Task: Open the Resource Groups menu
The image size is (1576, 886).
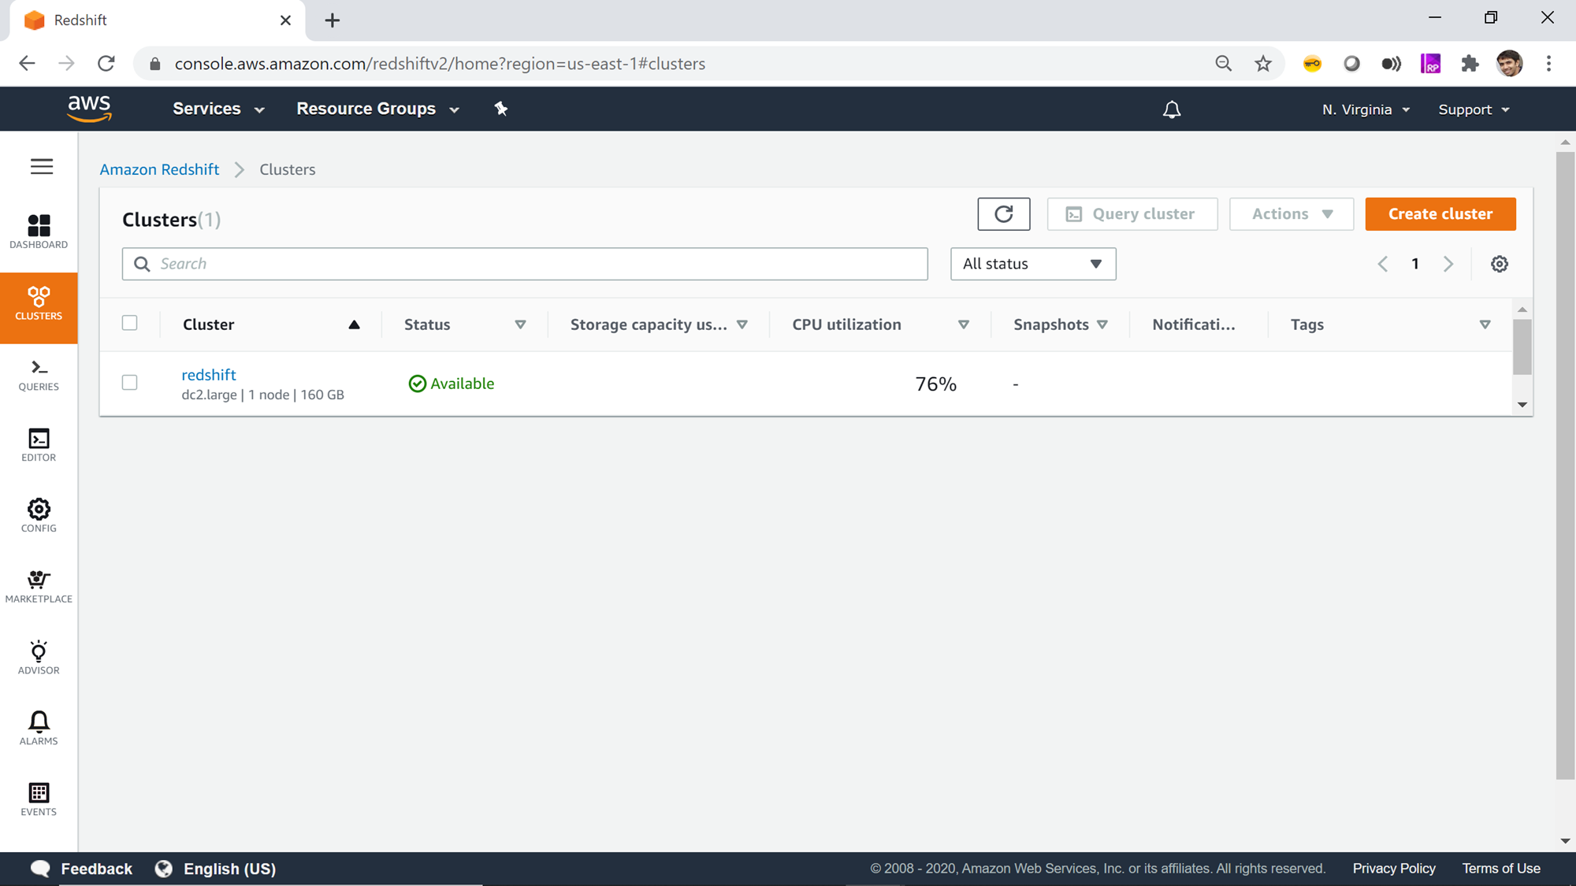Action: [x=377, y=109]
